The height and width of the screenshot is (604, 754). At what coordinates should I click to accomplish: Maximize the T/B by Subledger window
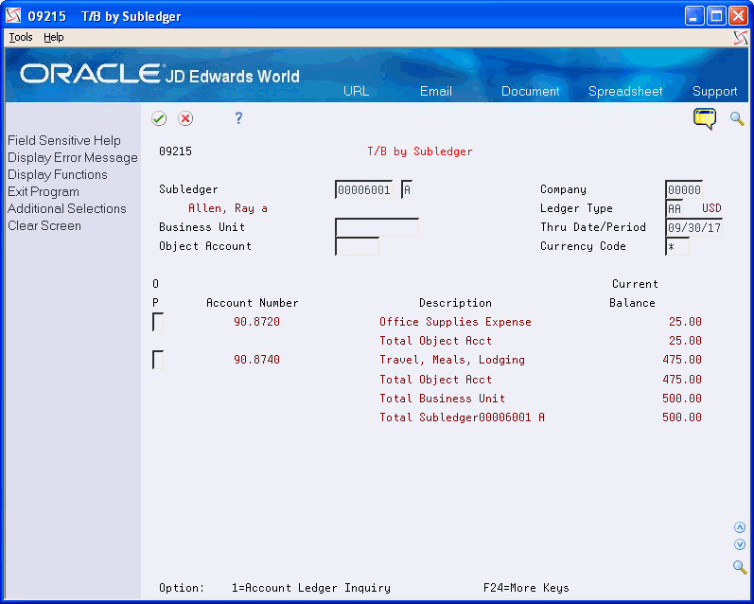[716, 16]
